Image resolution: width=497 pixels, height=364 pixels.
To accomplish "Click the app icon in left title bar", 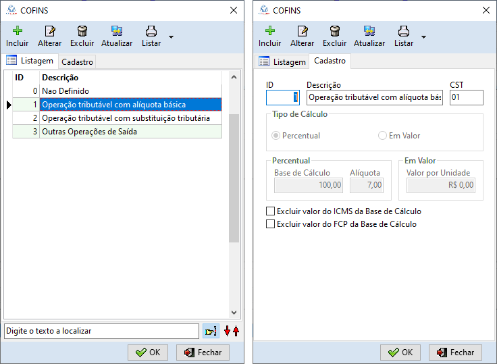I will (11, 10).
